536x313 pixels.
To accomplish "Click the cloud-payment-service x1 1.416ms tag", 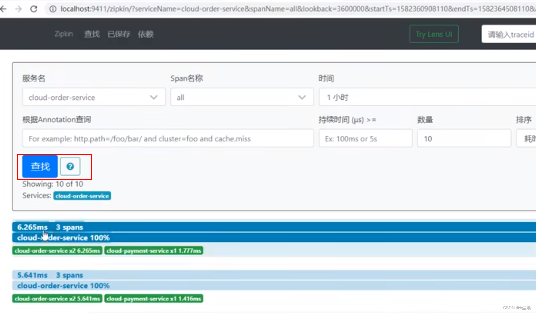I will pyautogui.click(x=154, y=299).
